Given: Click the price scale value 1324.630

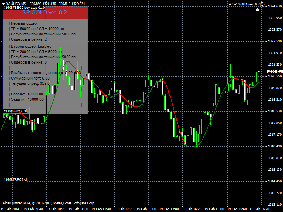Looking at the screenshot, I should click(x=275, y=6).
